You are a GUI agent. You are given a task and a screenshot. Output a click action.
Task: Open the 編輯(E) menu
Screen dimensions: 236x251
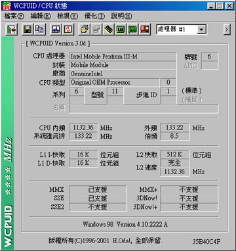pos(41,16)
